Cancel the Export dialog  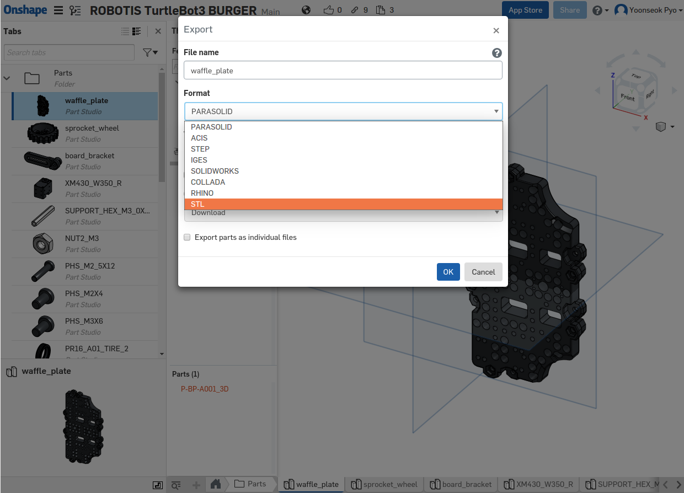(x=483, y=272)
